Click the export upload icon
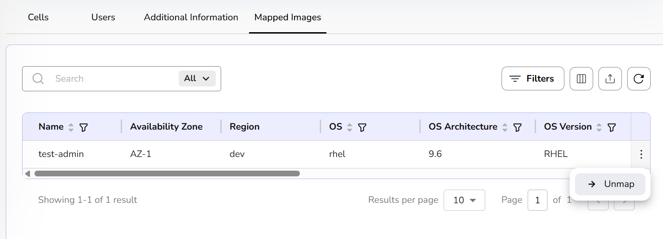The image size is (663, 239). [610, 78]
